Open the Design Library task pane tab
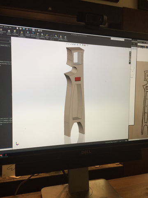The image size is (148, 198). pyautogui.click(x=130, y=54)
